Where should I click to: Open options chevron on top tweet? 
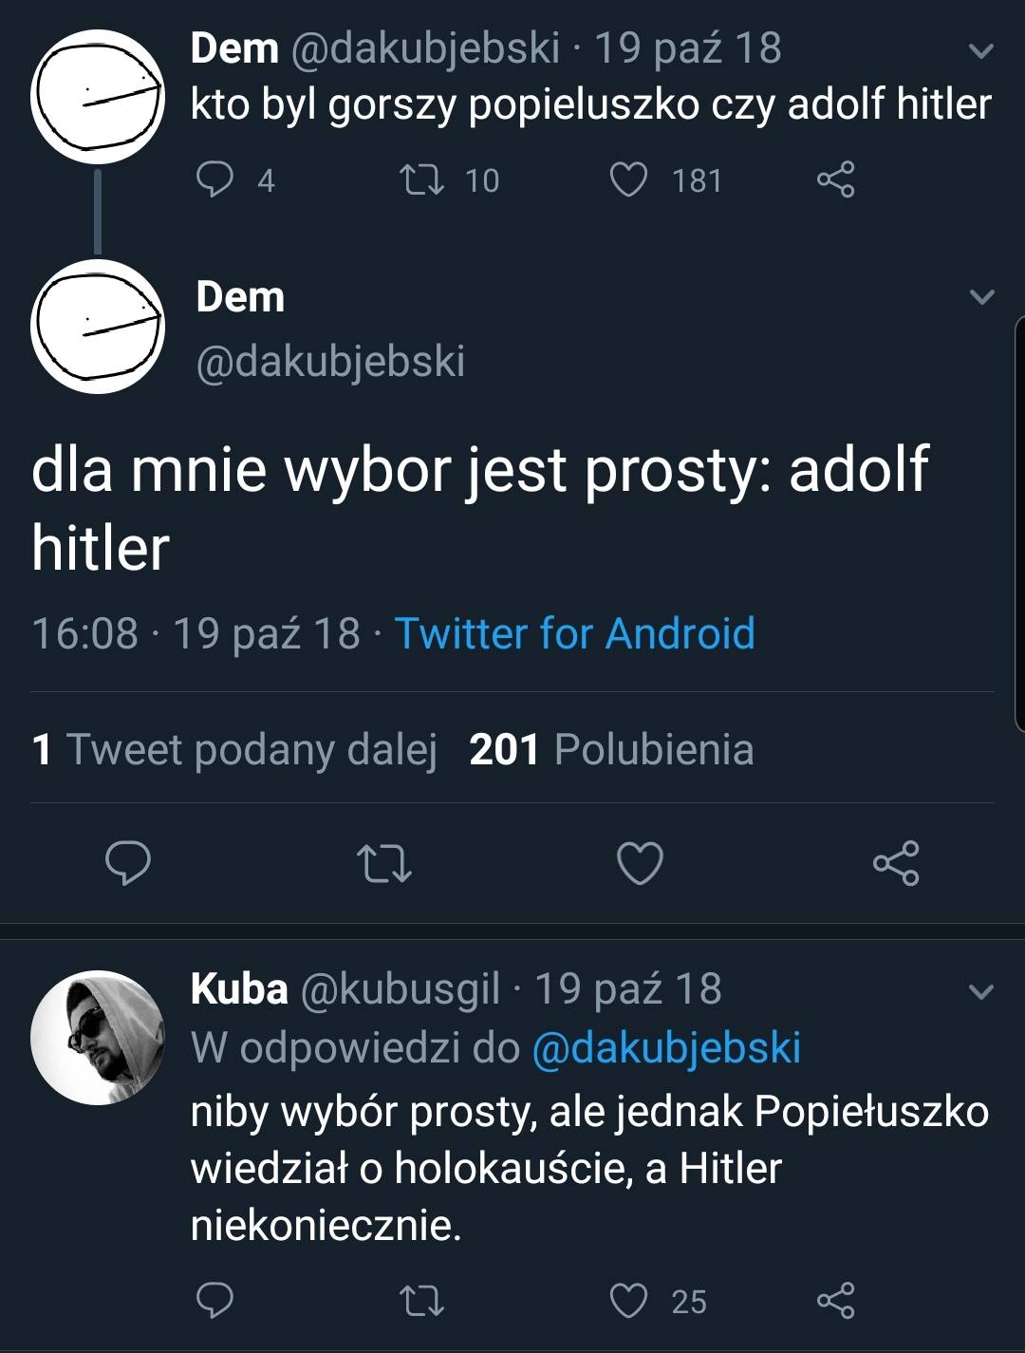click(x=982, y=50)
